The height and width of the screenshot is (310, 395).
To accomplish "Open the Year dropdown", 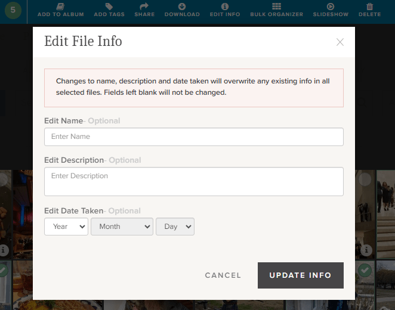I will click(66, 227).
